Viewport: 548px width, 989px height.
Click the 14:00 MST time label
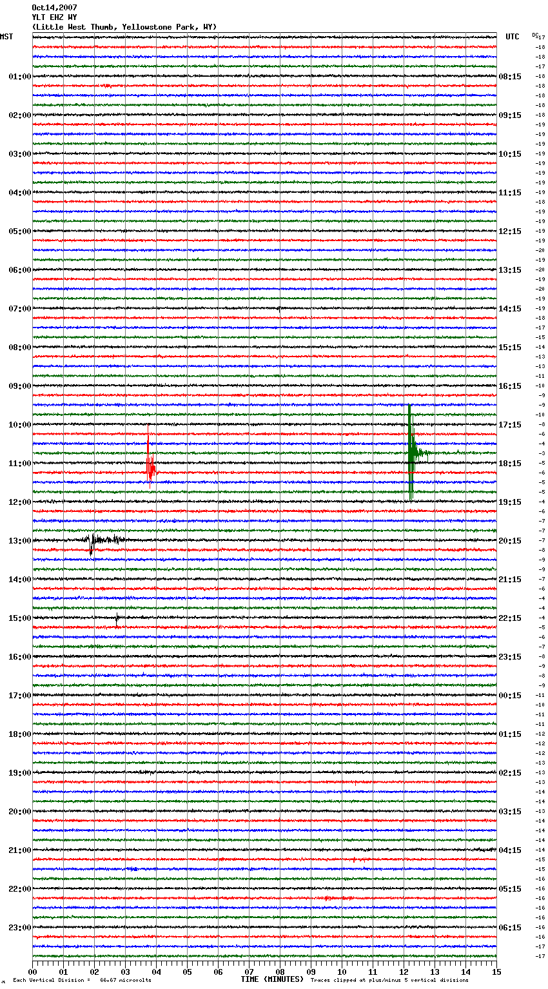[20, 580]
